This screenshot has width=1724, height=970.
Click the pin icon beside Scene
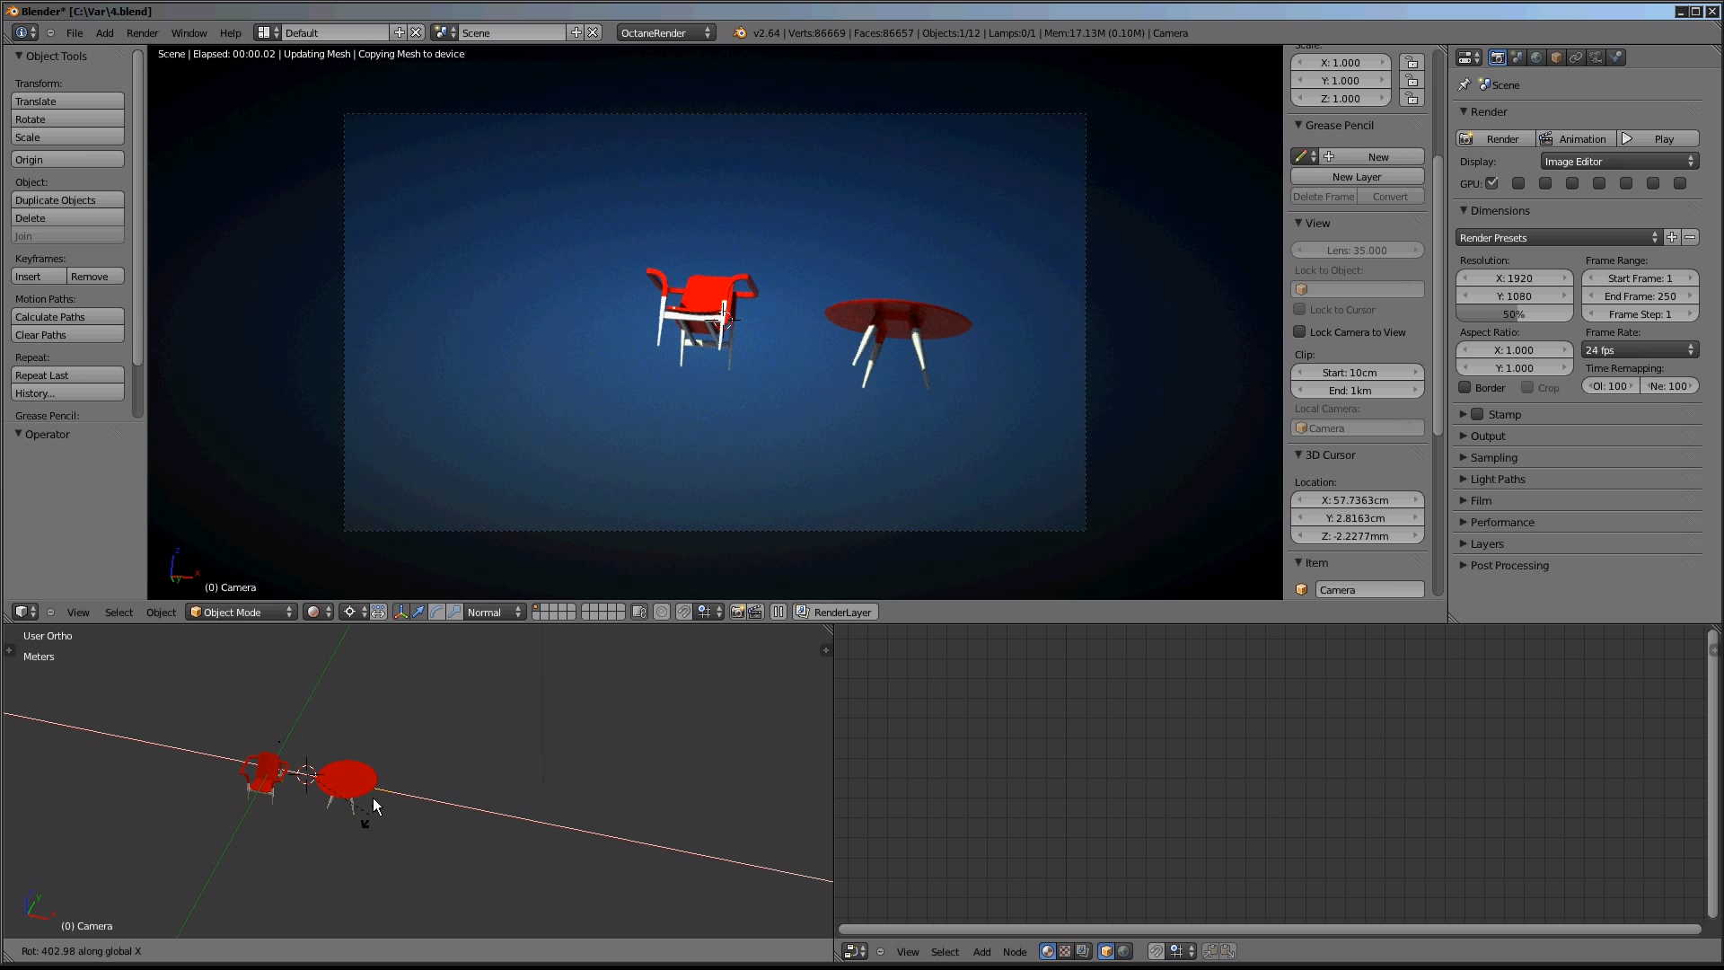point(1465,84)
